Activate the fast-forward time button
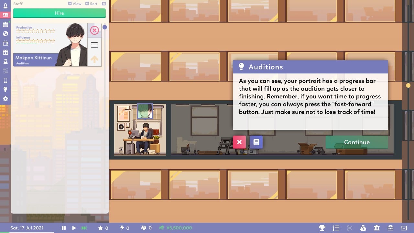The width and height of the screenshot is (414, 233). (x=84, y=228)
